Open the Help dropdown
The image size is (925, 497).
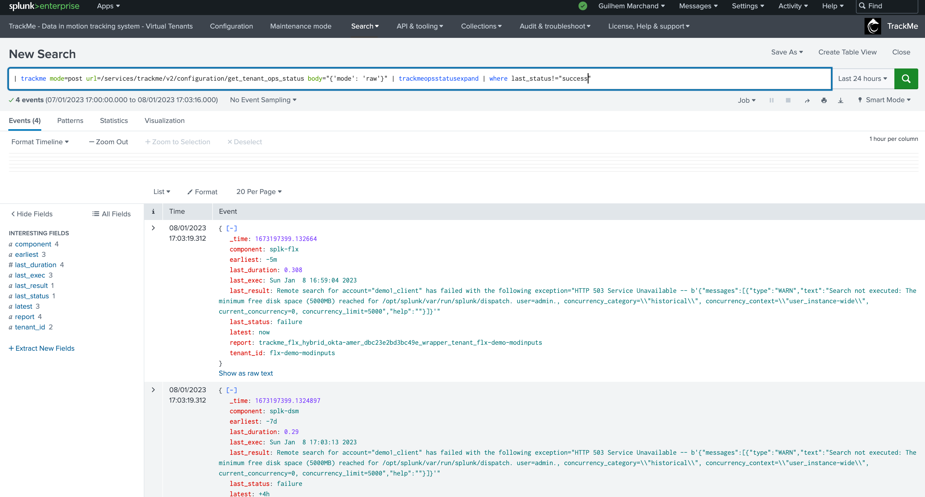(x=833, y=6)
